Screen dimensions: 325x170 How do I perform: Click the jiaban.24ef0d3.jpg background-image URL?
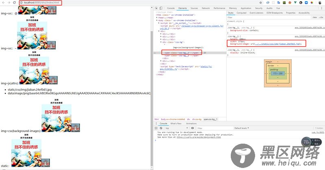(x=277, y=44)
